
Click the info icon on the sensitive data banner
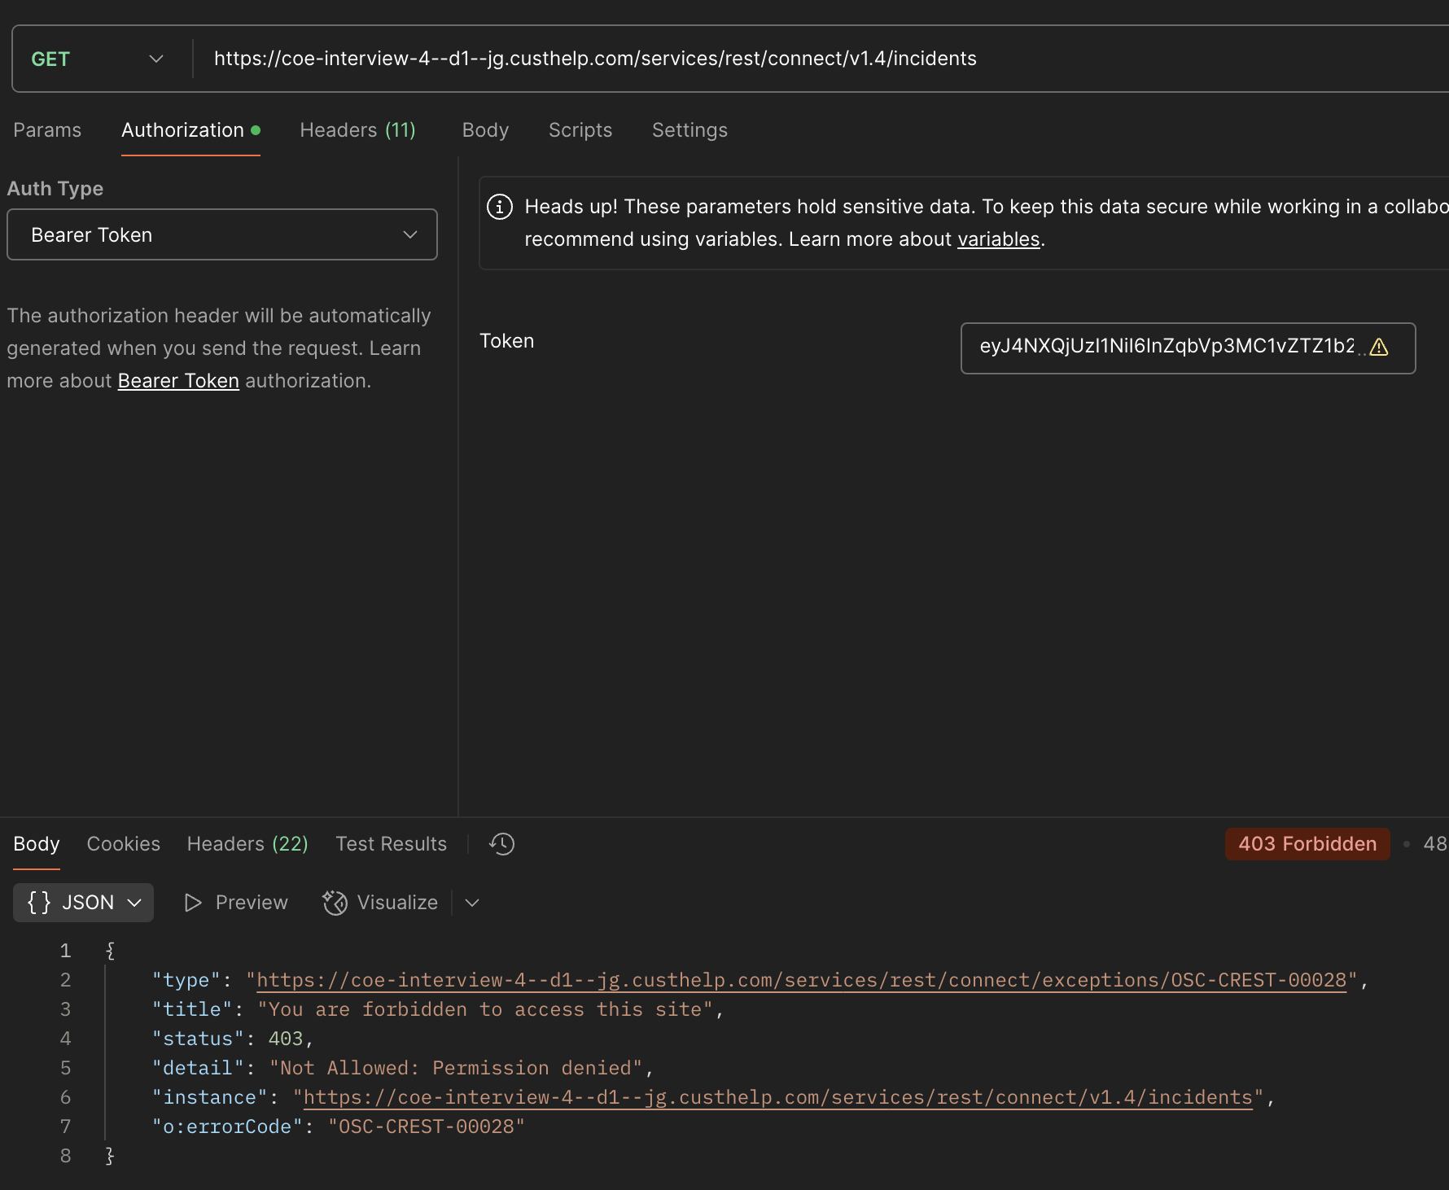click(x=499, y=207)
